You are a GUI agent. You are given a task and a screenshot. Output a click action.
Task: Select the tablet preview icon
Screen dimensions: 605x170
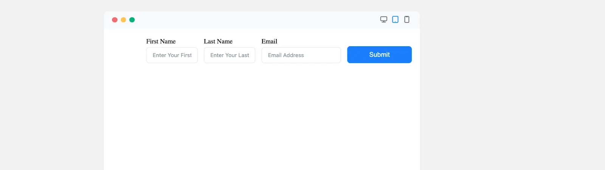(395, 20)
